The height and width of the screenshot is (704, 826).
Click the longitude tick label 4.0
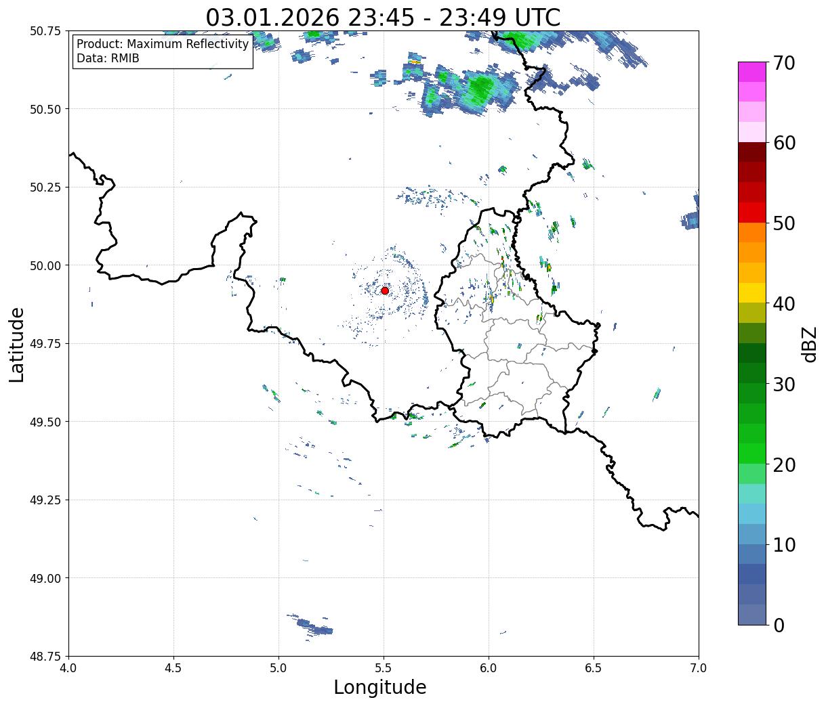pos(68,668)
